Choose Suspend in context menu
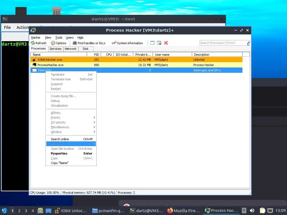 (71, 84)
